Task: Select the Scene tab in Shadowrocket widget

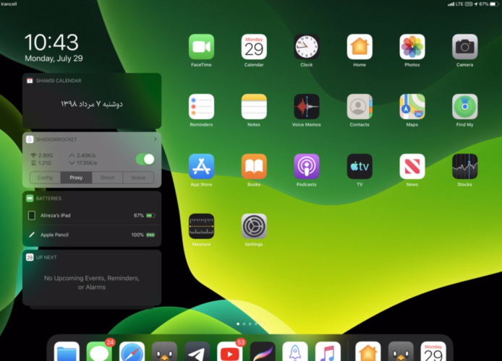Action: (x=138, y=178)
